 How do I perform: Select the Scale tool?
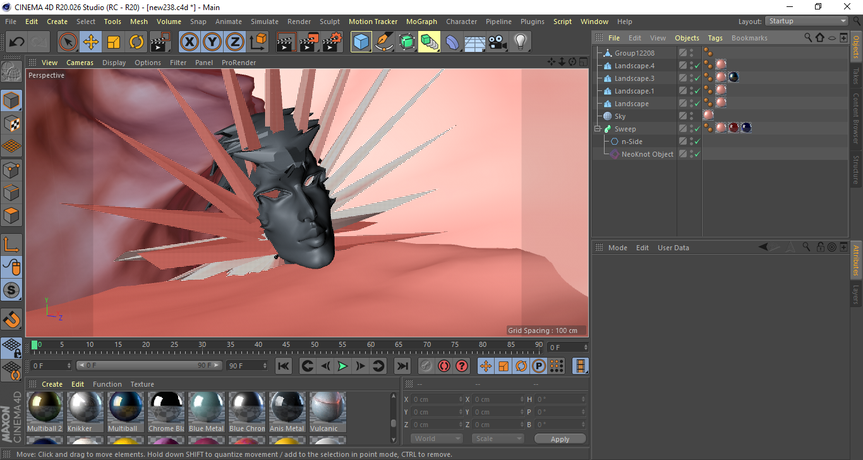point(114,42)
